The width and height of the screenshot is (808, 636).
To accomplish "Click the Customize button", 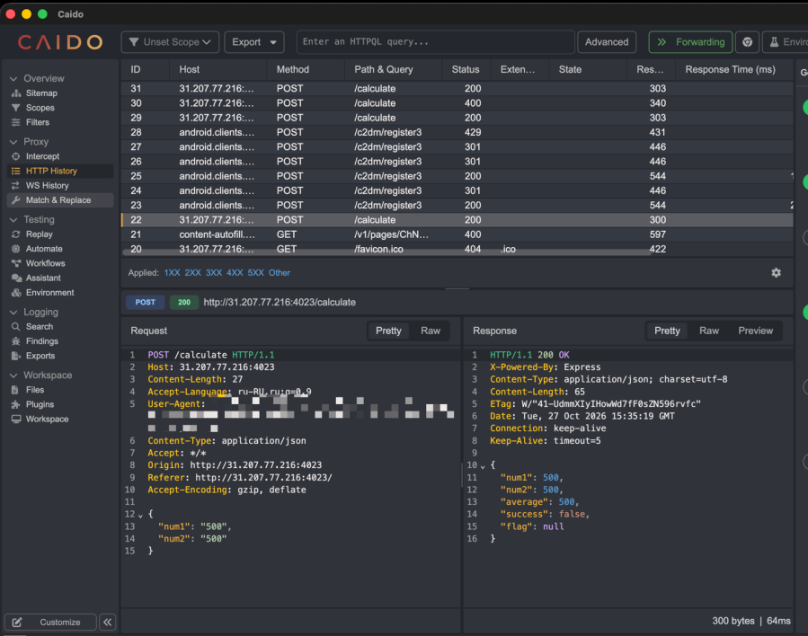I will (50, 623).
